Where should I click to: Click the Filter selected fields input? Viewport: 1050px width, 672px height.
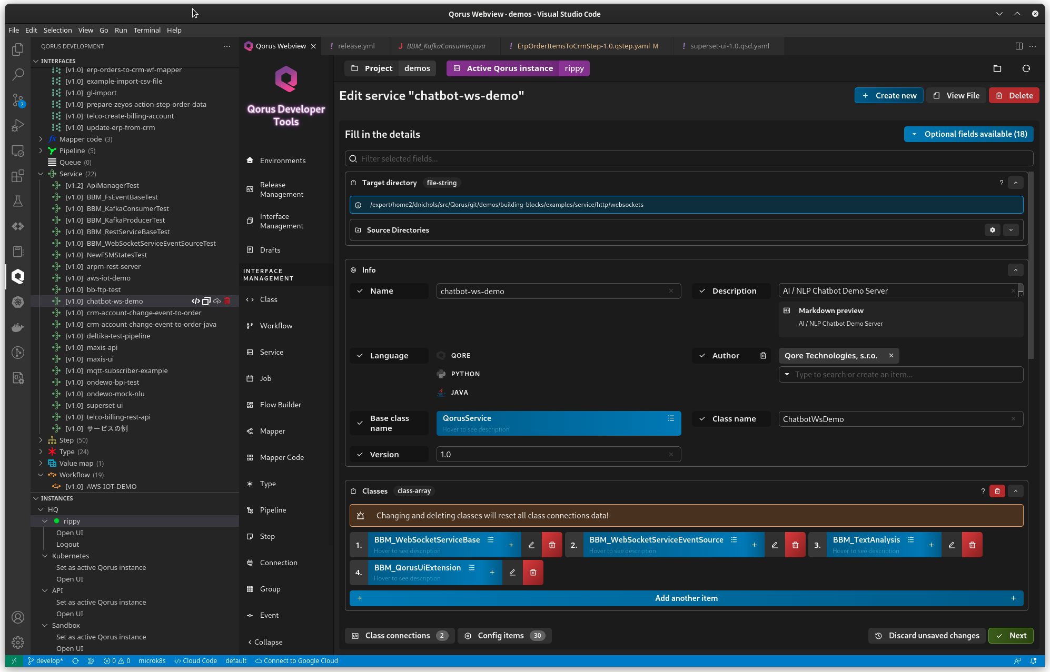(689, 159)
